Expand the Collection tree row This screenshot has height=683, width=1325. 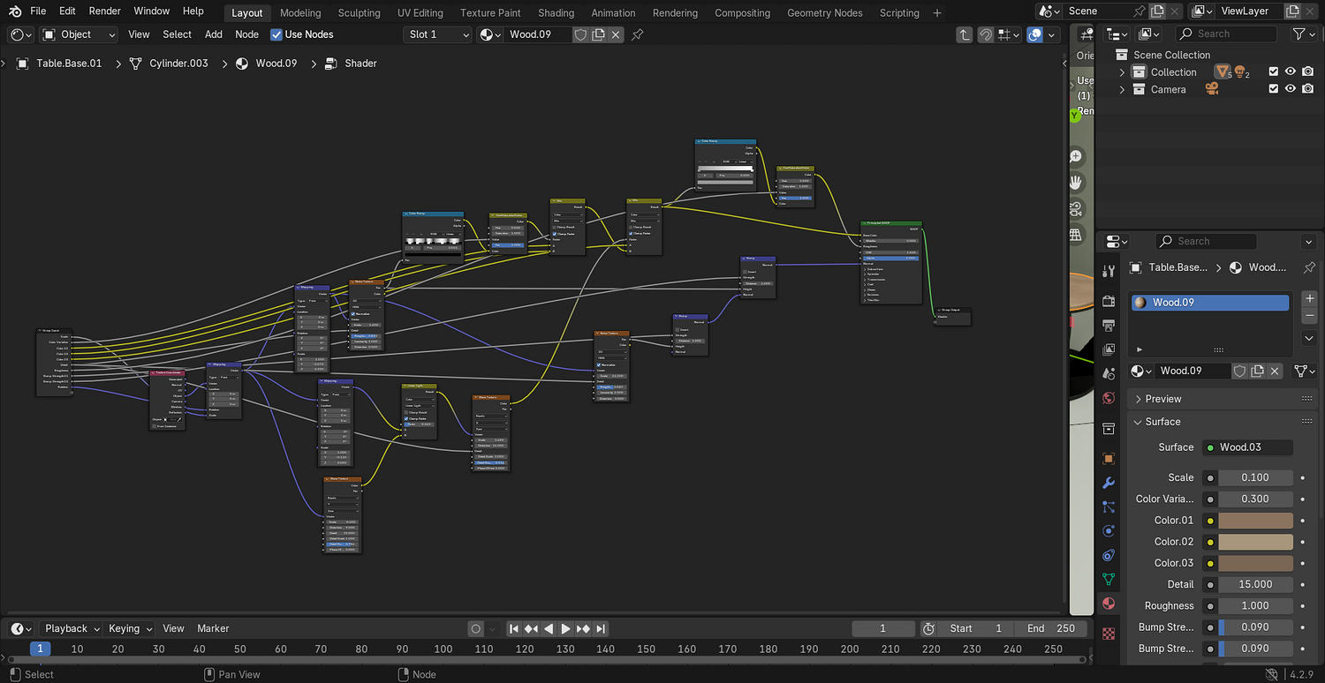[x=1123, y=72]
